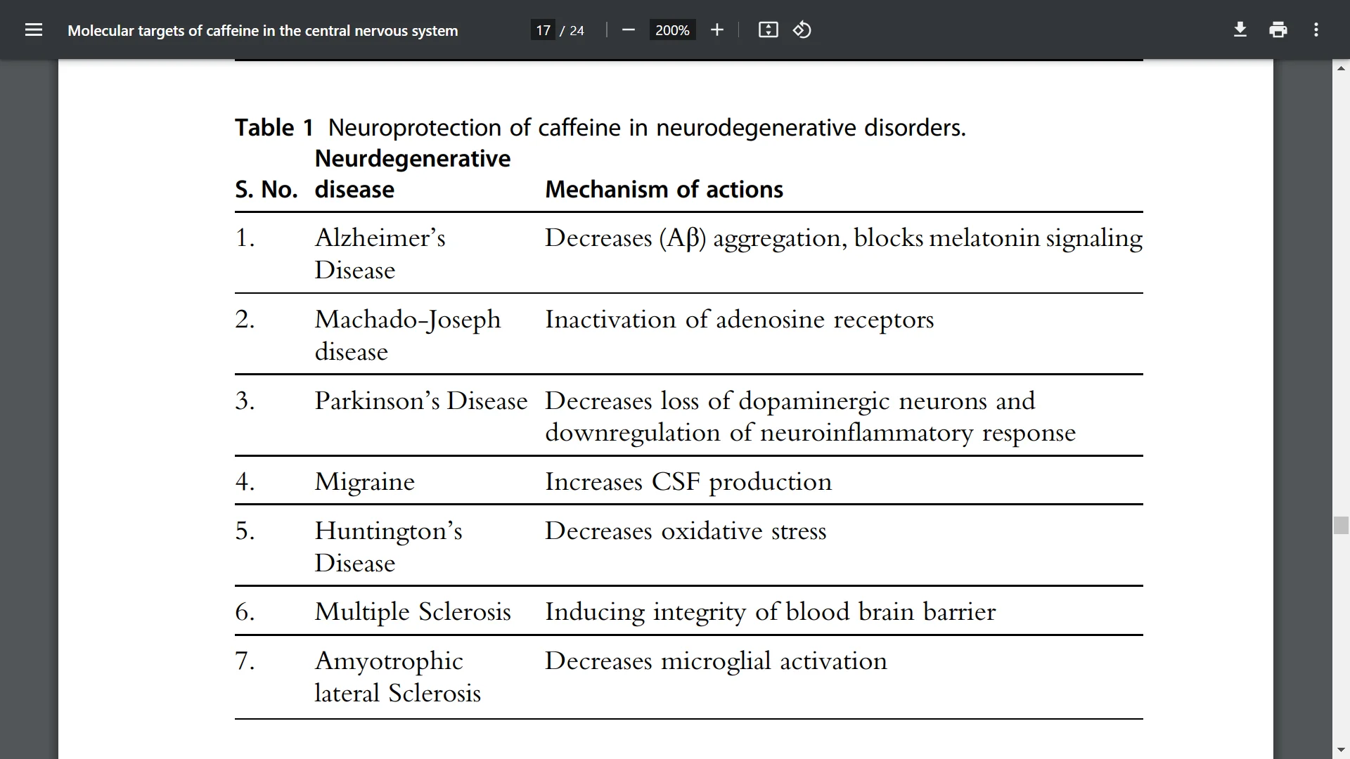Open the sidebar hamburger menu
1350x759 pixels.
[34, 30]
